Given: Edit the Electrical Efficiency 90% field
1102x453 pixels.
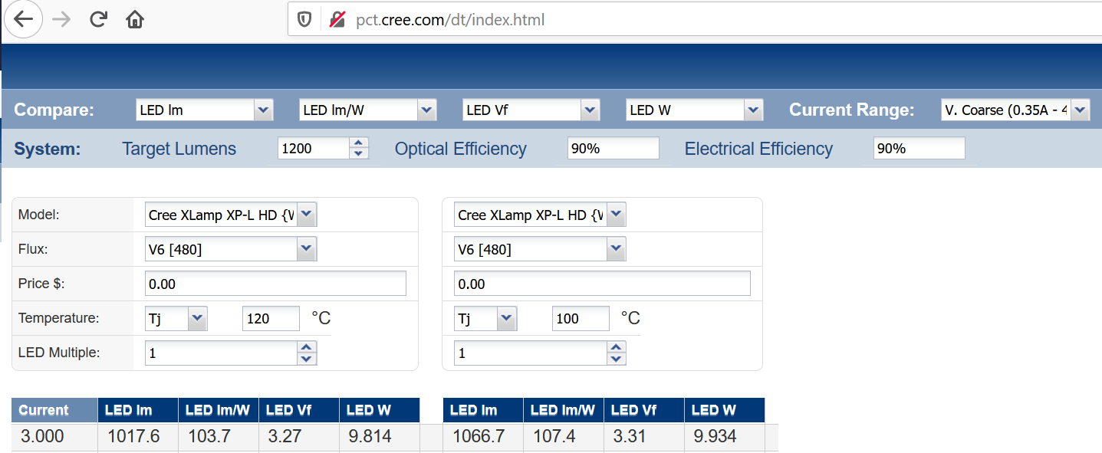Looking at the screenshot, I should click(x=919, y=149).
